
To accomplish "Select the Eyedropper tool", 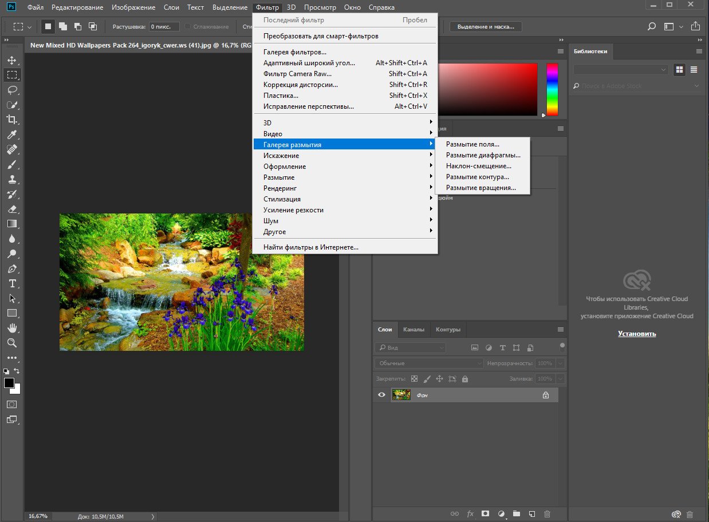I will point(11,135).
